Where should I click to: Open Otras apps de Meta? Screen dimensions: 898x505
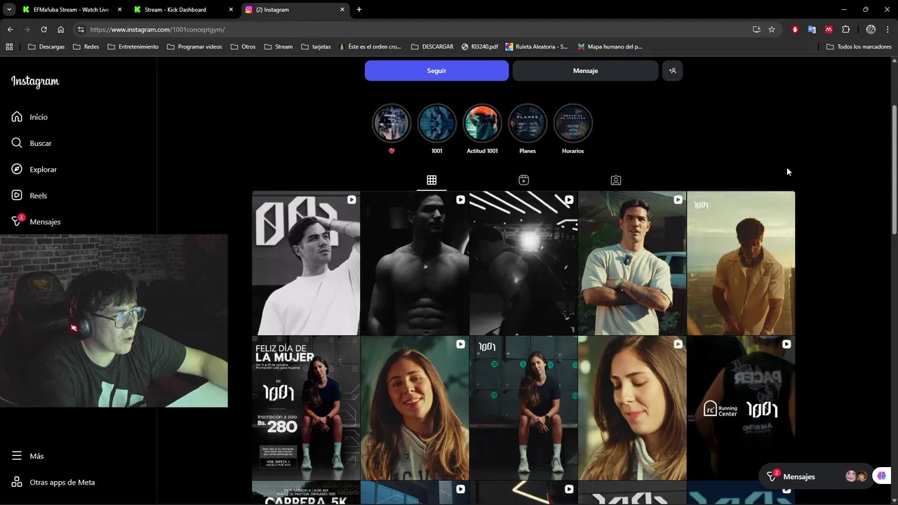[x=53, y=482]
